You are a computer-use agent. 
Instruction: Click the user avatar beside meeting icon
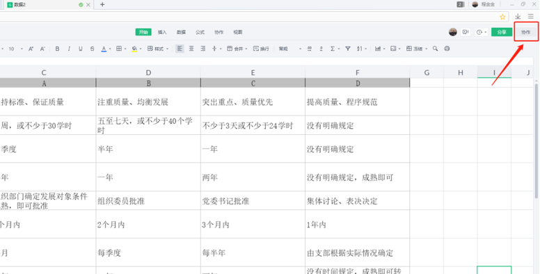click(x=453, y=32)
